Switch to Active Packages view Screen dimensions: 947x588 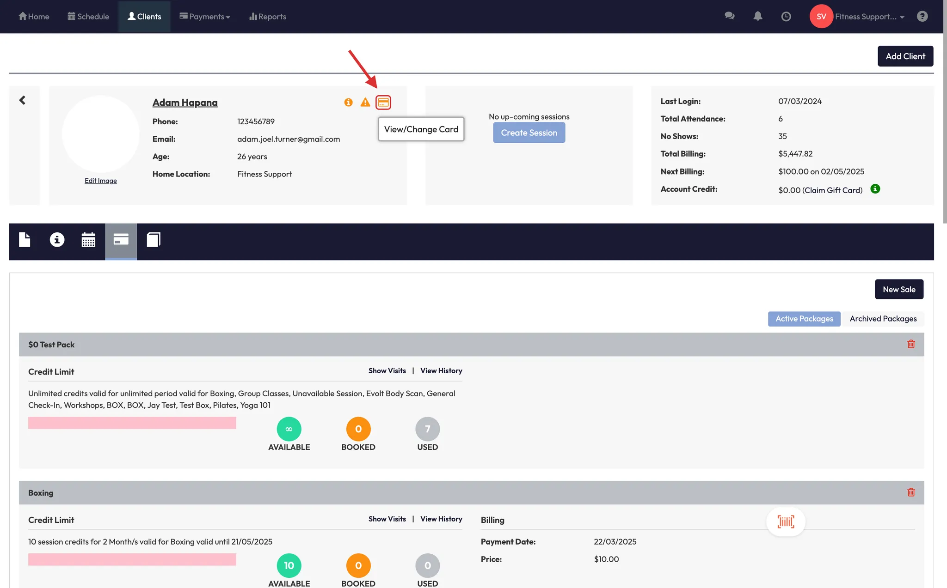pyautogui.click(x=804, y=319)
